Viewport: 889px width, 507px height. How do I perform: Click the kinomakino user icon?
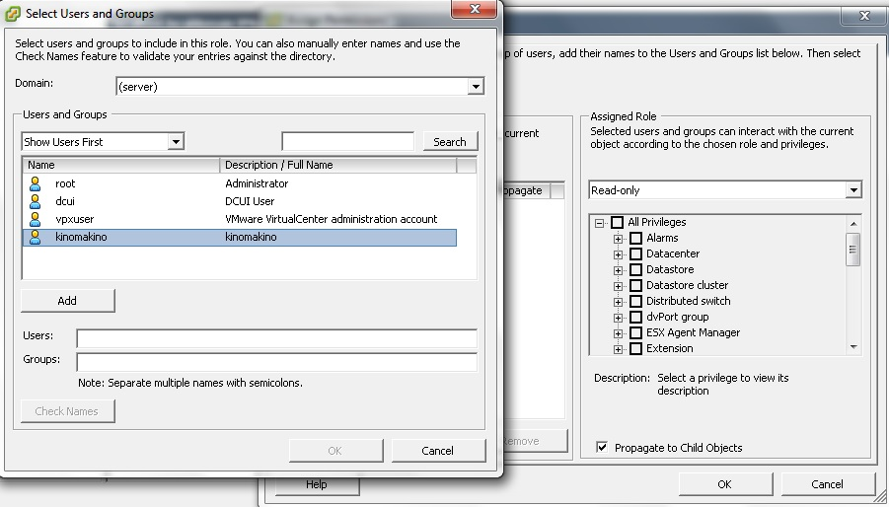36,237
